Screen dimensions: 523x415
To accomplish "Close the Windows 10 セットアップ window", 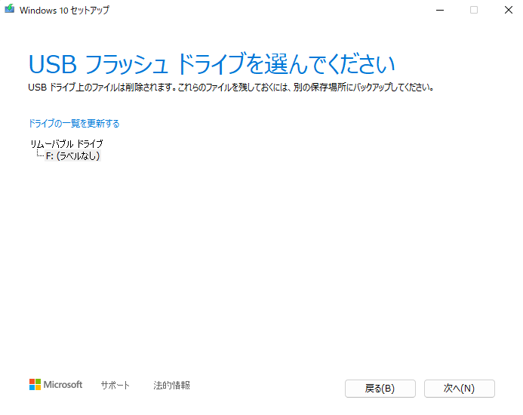I will [x=509, y=10].
